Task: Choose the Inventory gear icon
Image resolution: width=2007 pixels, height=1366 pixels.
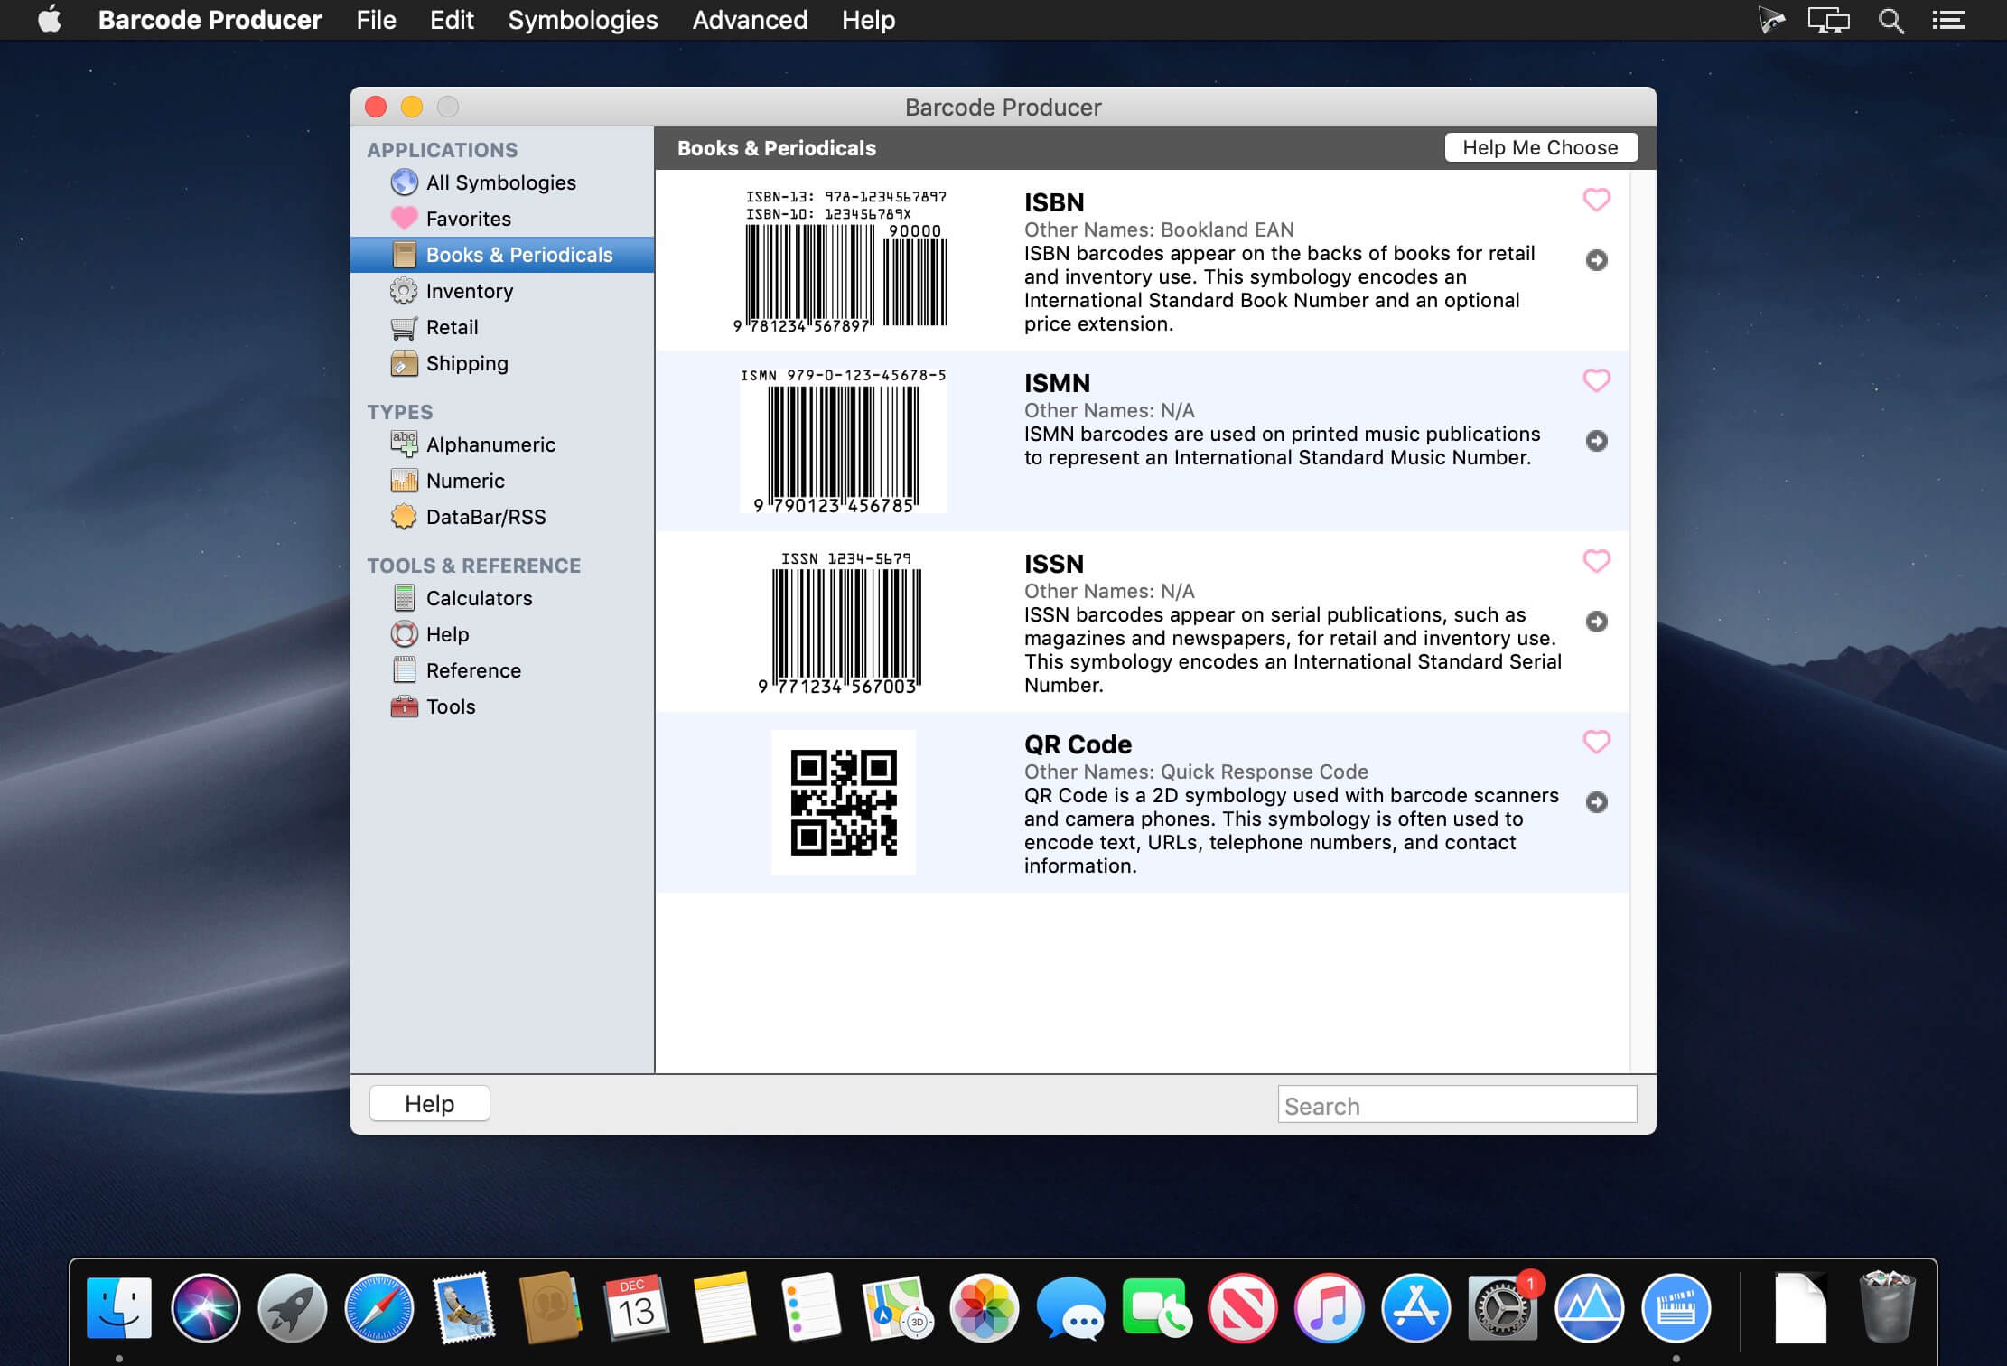Action: (x=404, y=291)
